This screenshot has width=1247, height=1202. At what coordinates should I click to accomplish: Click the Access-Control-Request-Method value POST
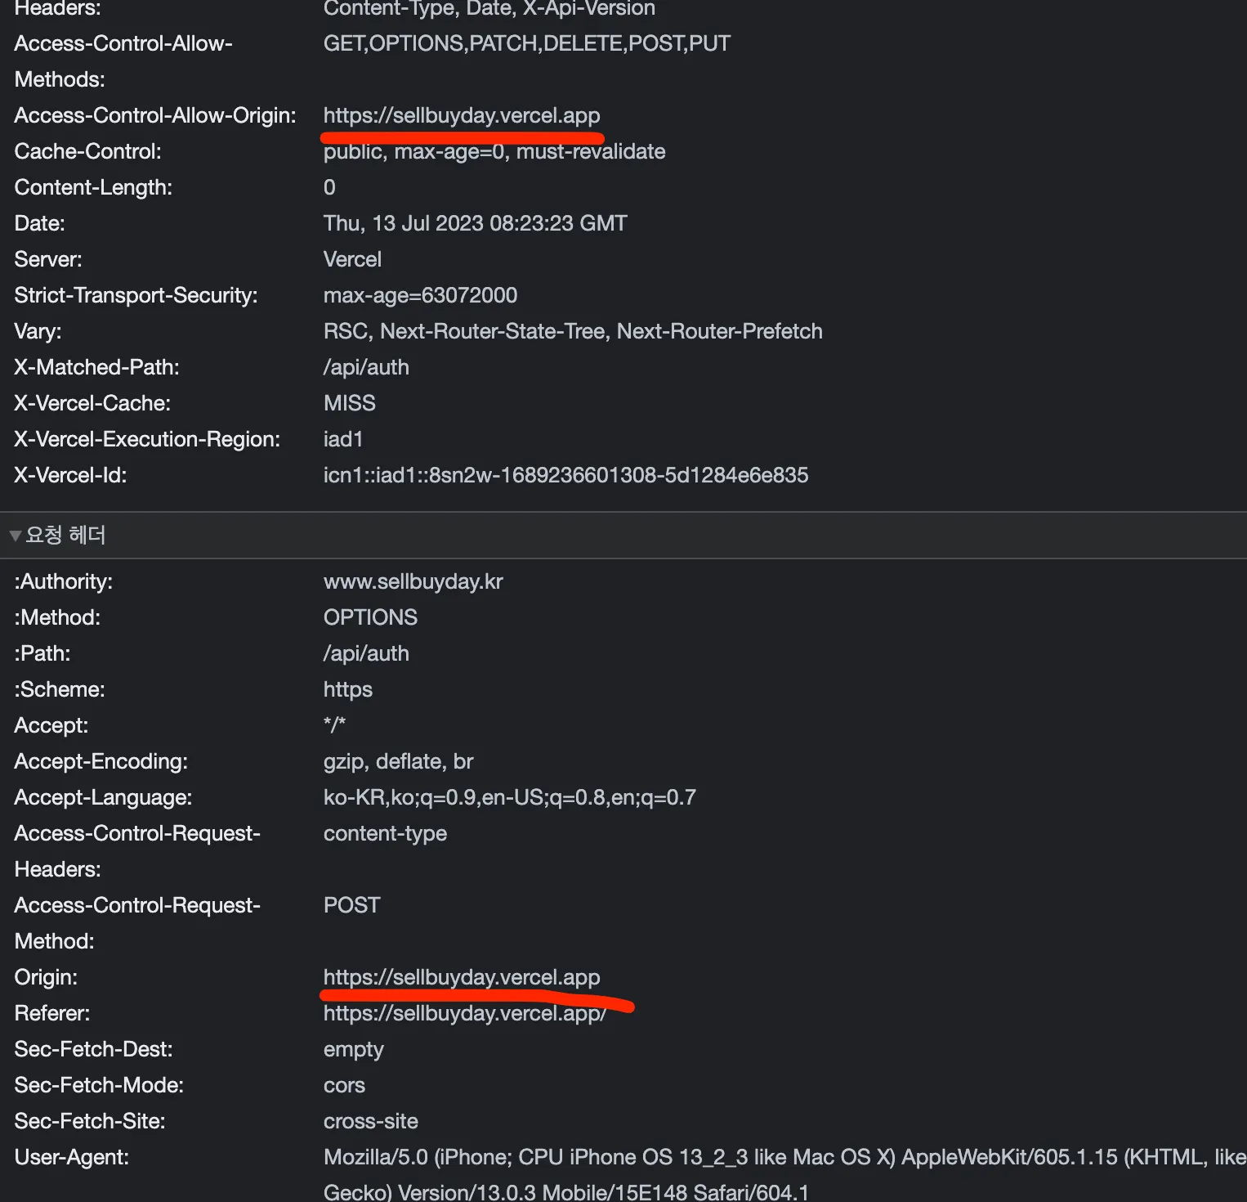pos(351,905)
